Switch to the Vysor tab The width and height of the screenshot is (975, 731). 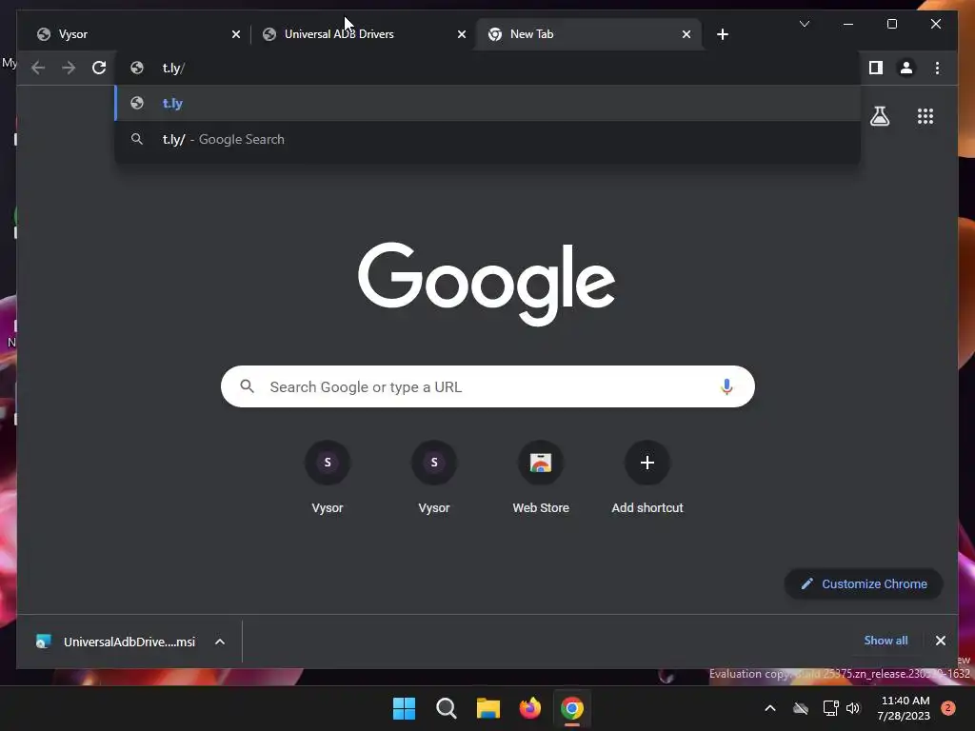click(133, 34)
